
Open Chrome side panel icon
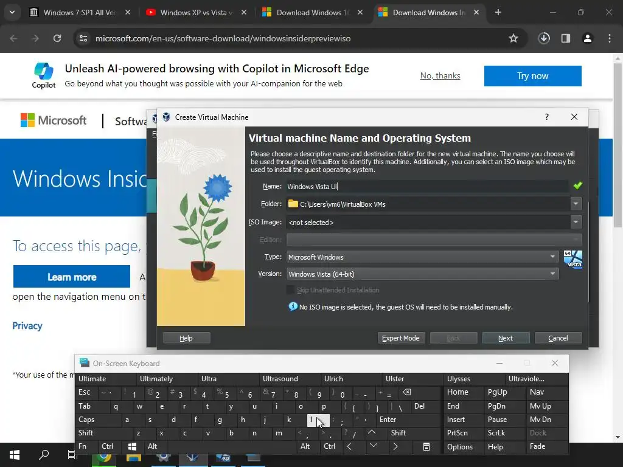pyautogui.click(x=566, y=38)
